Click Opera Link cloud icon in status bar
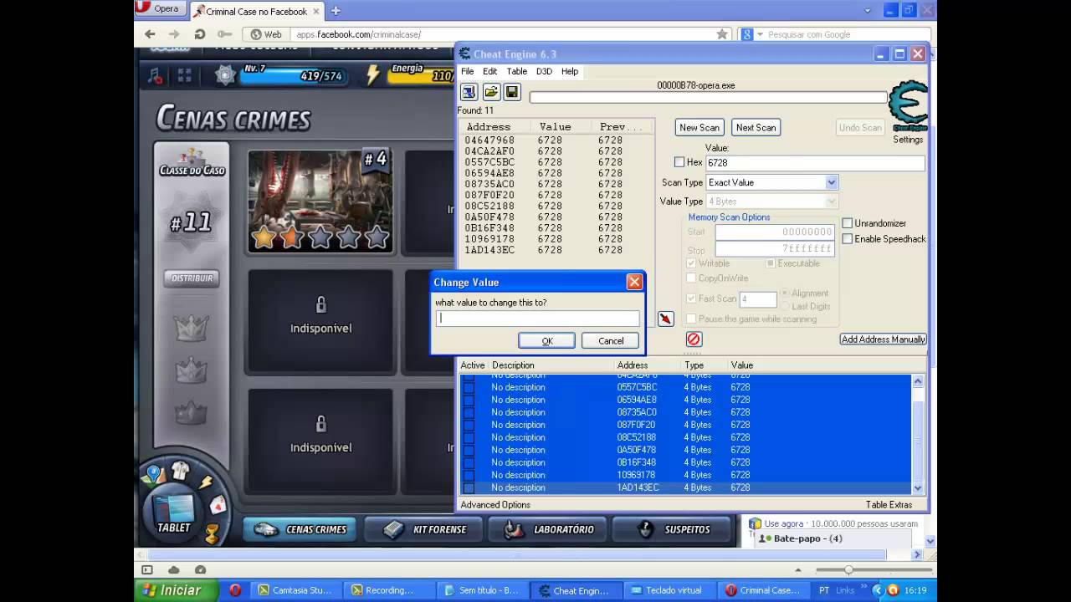Image resolution: width=1071 pixels, height=602 pixels. click(174, 570)
